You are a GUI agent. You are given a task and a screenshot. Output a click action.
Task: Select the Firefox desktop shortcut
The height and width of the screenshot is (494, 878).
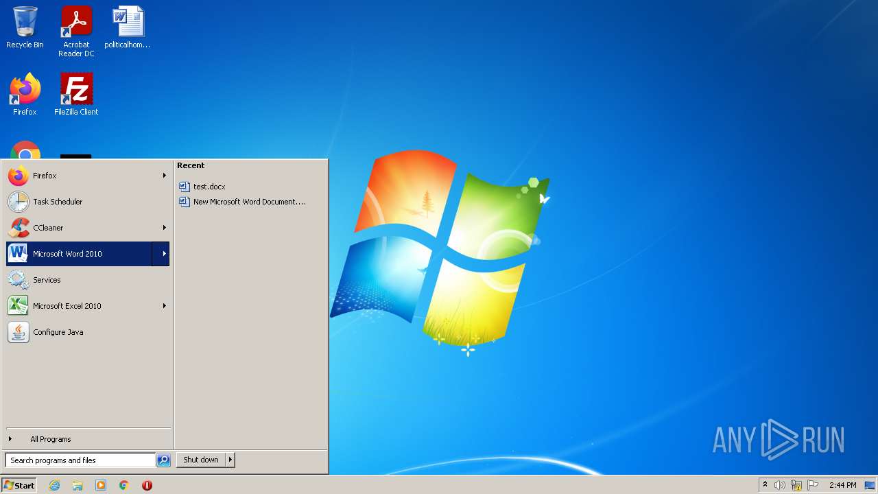click(x=25, y=94)
